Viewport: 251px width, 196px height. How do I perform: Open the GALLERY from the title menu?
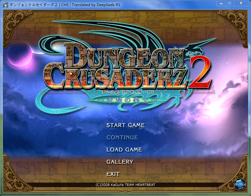coord(120,162)
